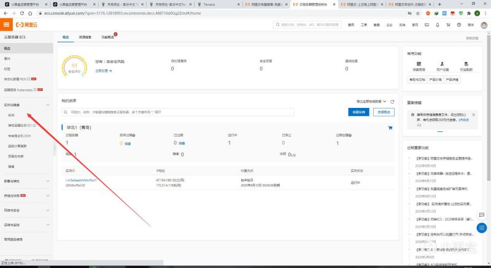Image resolution: width=491 pixels, height=268 pixels.
Task: Click the blue cart icon in Qingdao region
Action: [x=390, y=128]
